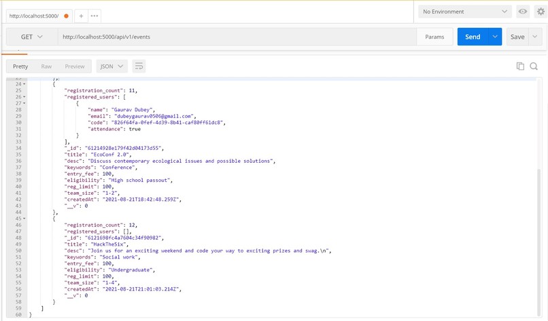Click the "Conference" keywords value

pos(118,168)
